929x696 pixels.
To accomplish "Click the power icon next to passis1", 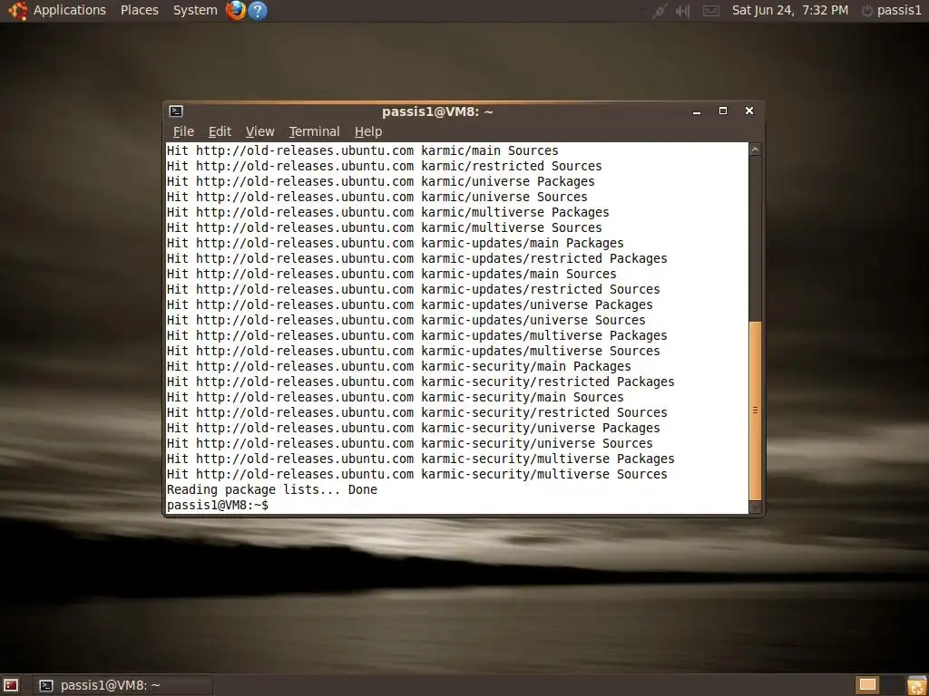I will pos(866,11).
